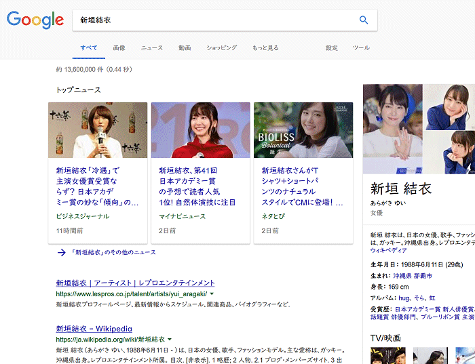
Task: Click the 身長: 169 cm text
Action: [x=389, y=287]
